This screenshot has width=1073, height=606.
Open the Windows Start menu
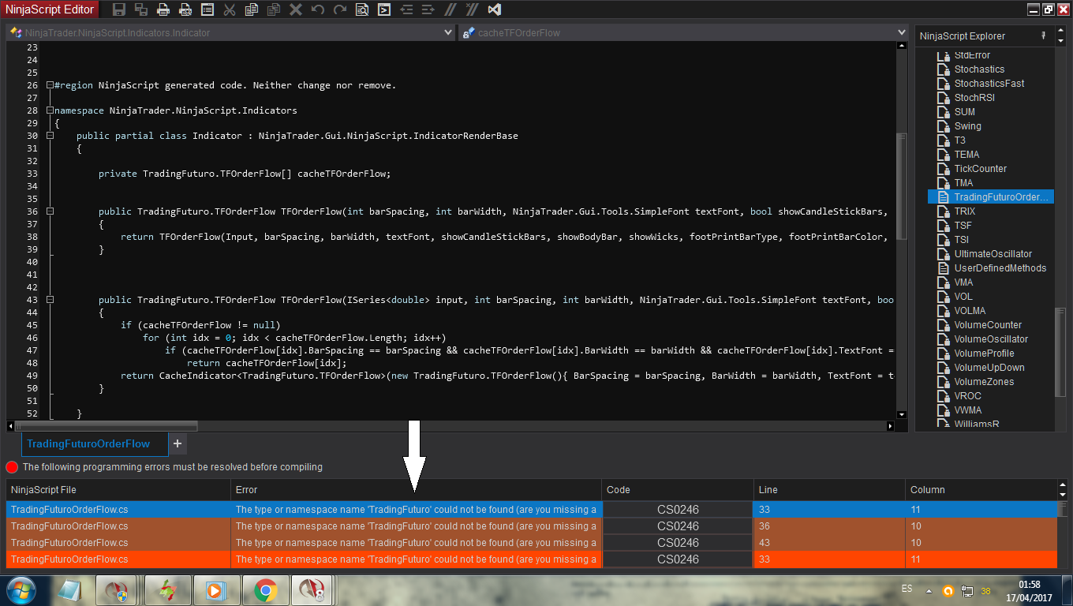pyautogui.click(x=21, y=589)
